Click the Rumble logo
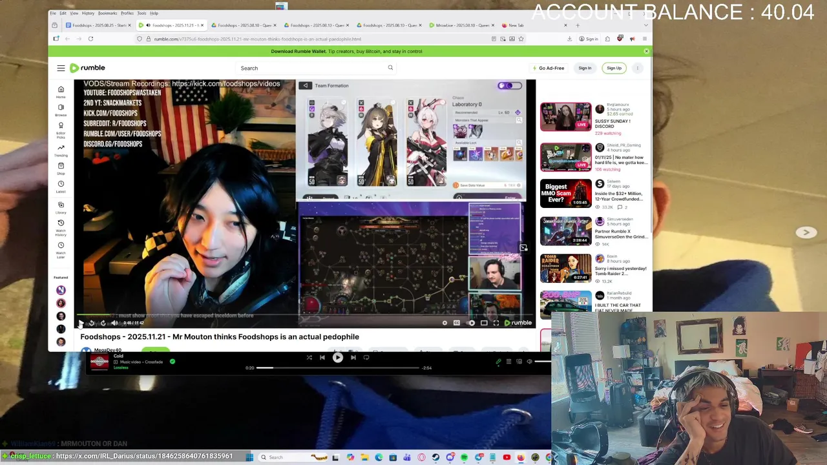Viewport: 827px width, 465px height. tap(87, 68)
